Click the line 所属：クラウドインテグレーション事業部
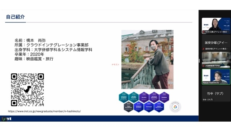The width and height of the screenshot is (231, 130). click(51, 45)
